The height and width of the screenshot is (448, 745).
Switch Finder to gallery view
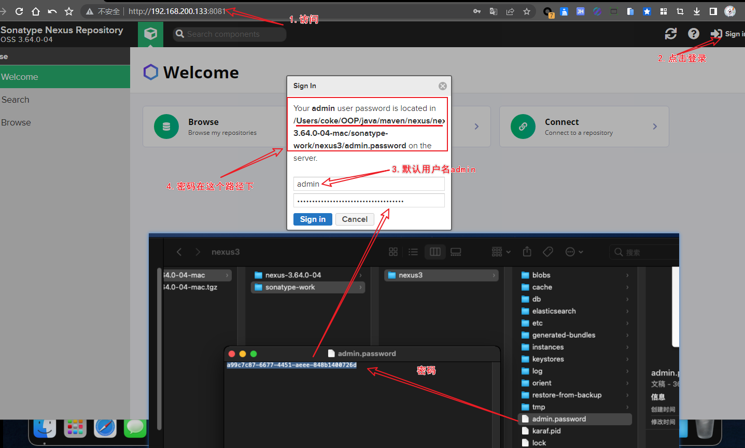tap(456, 252)
